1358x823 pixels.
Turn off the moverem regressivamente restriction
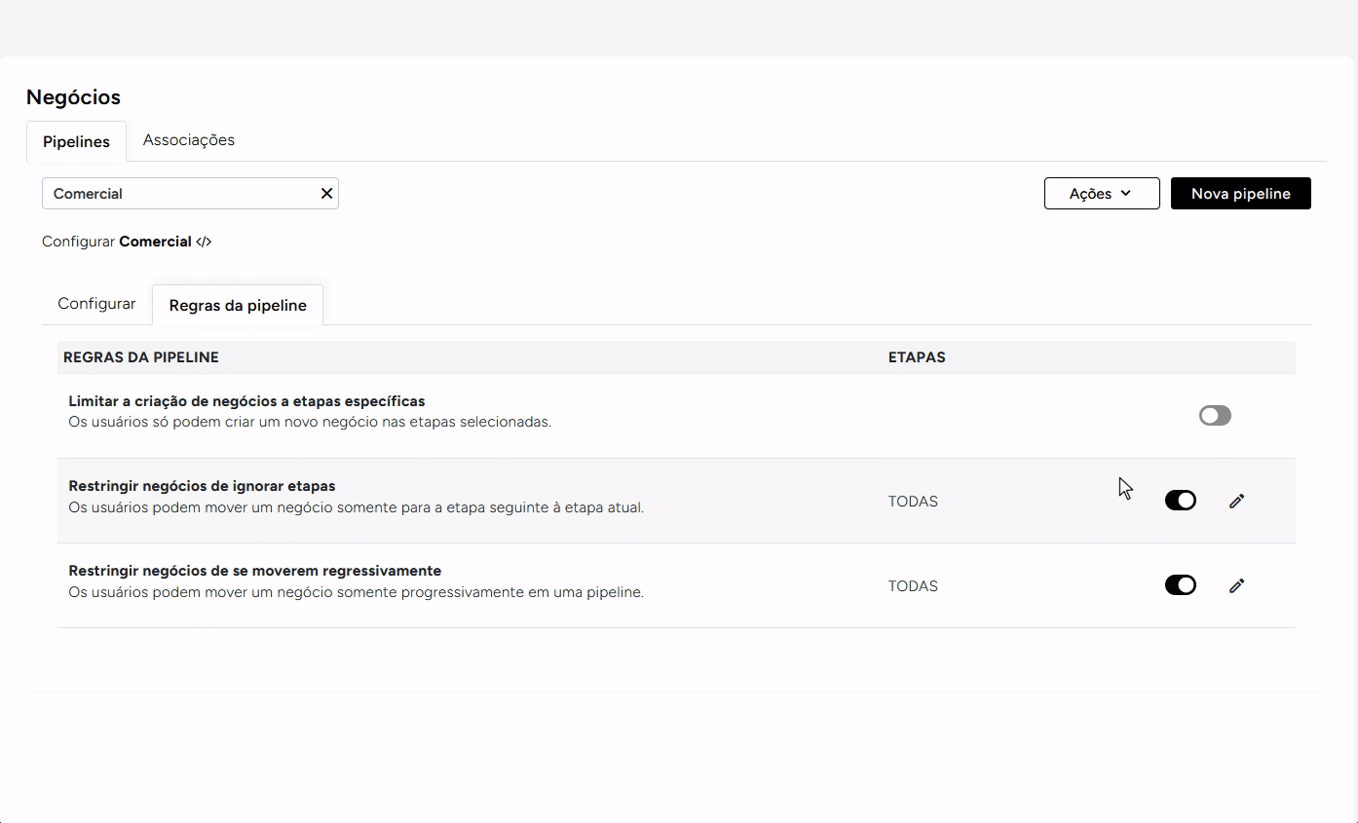click(1180, 585)
